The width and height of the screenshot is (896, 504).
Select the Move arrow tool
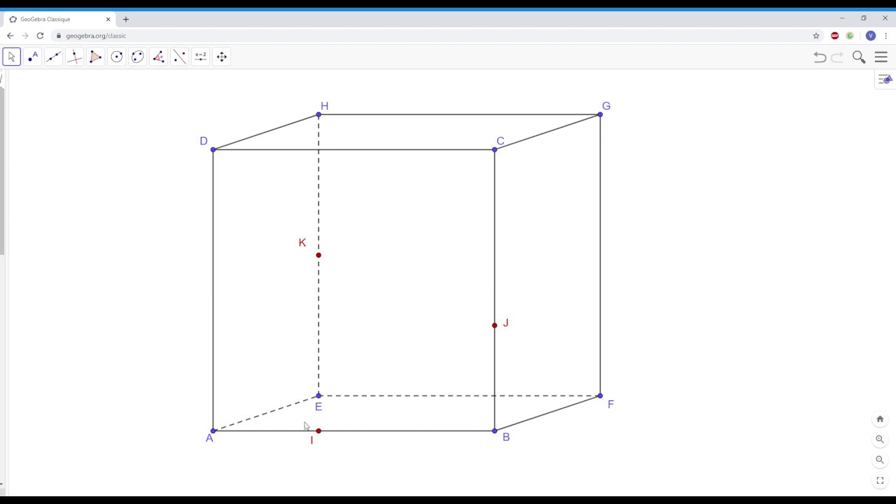pos(12,57)
